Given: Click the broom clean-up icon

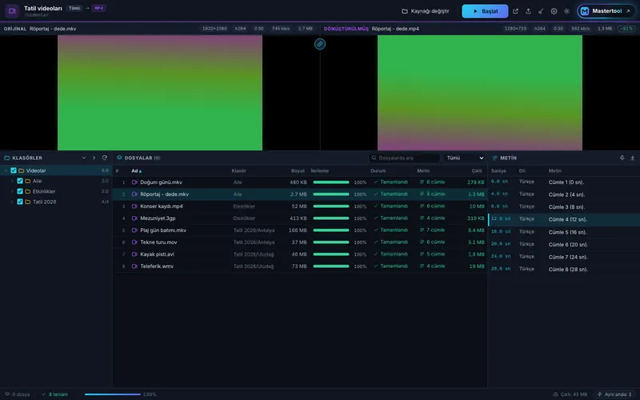Looking at the screenshot, I should pyautogui.click(x=541, y=11).
